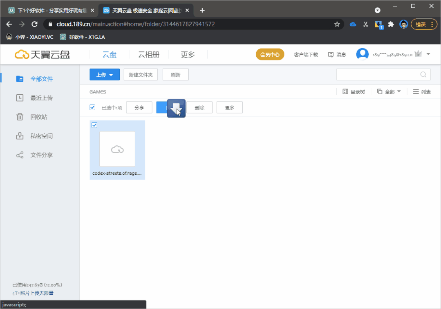The width and height of the screenshot is (441, 309).
Task: Expand the 全部 filter dropdown
Action: click(x=389, y=91)
